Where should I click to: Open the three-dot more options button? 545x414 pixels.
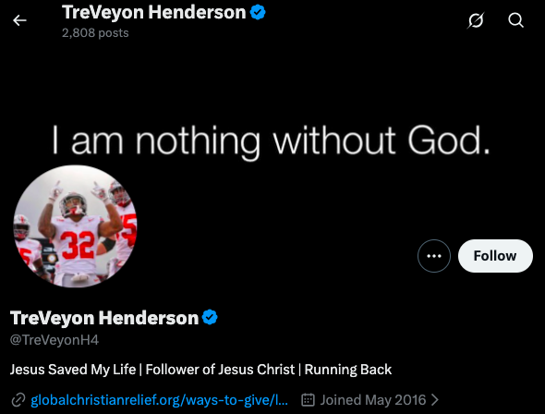tap(434, 256)
